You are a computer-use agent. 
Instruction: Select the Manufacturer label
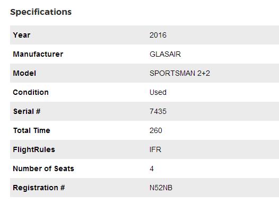pos(38,54)
